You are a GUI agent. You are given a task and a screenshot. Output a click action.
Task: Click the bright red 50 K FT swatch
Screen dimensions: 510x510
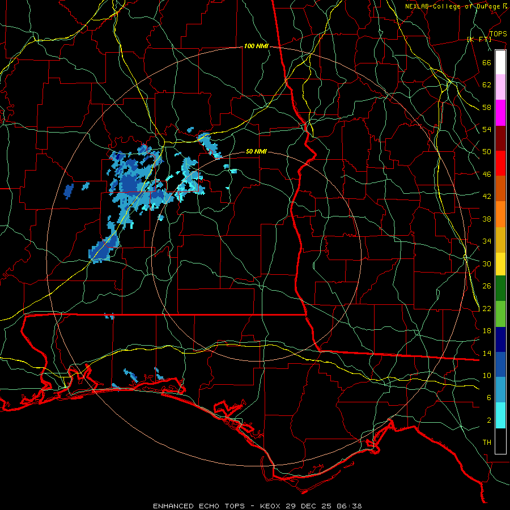(x=500, y=163)
